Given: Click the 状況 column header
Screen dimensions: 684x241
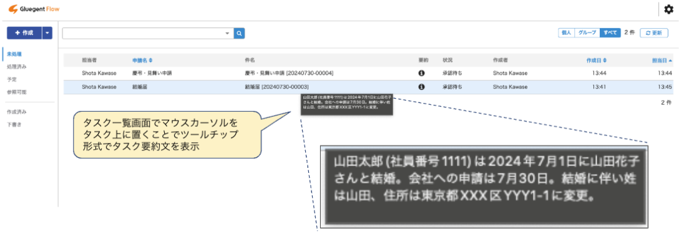Looking at the screenshot, I should point(447,60).
